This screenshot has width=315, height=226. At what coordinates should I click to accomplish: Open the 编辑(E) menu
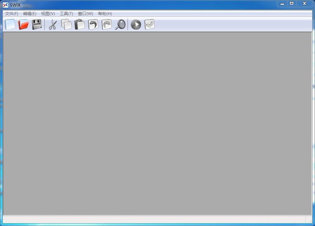[x=30, y=14]
